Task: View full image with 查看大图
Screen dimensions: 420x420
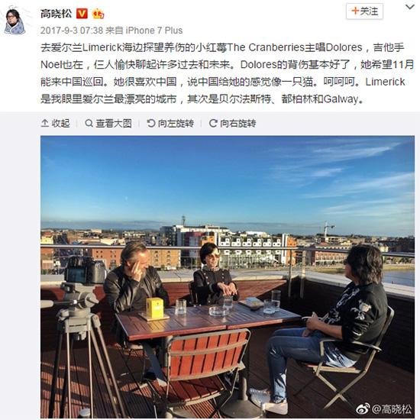Action: pos(108,123)
